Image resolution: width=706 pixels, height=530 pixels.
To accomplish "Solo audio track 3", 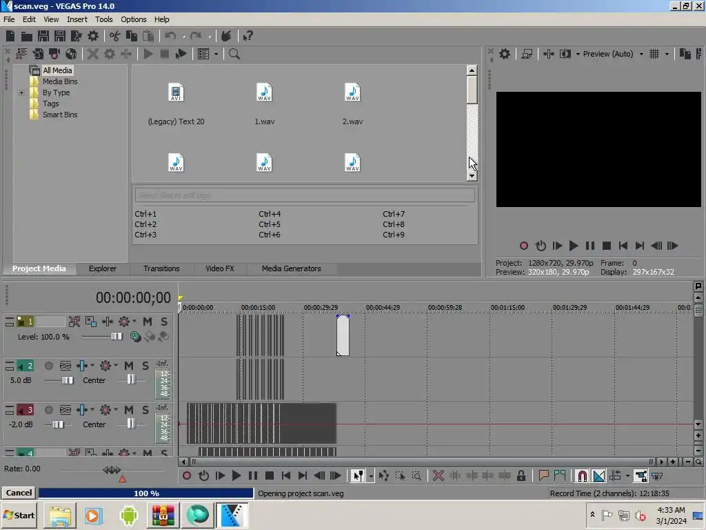I will 145,410.
